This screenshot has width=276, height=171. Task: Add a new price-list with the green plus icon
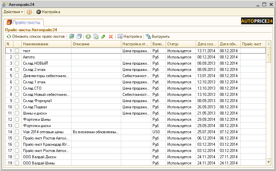click(88, 36)
